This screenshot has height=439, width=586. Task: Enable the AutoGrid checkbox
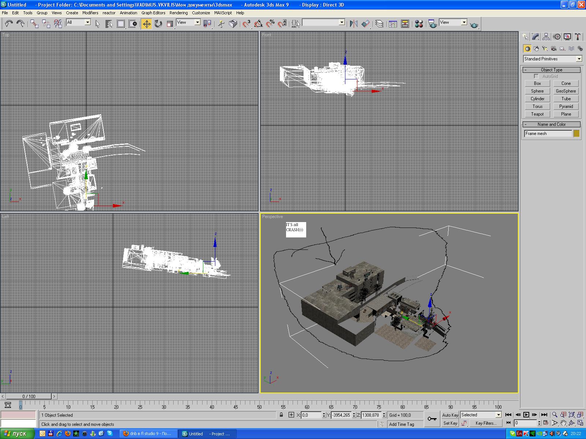[537, 76]
